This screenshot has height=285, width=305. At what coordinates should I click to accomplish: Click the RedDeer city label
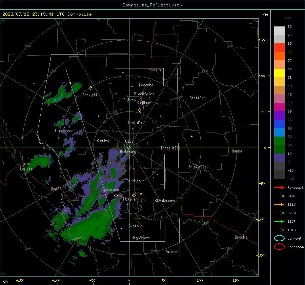(144, 103)
